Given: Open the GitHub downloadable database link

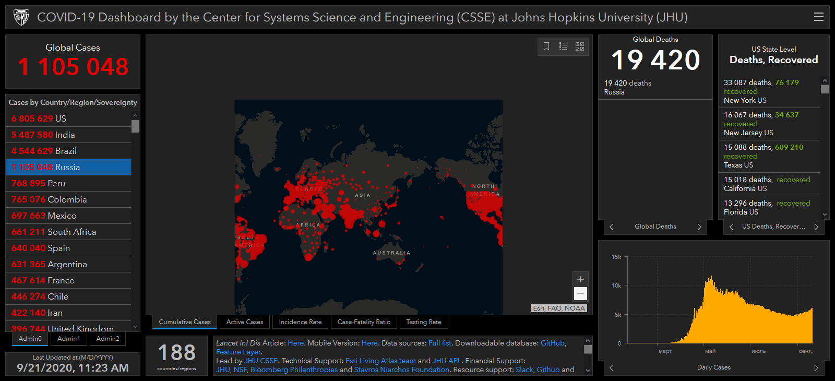Looking at the screenshot, I should [552, 343].
